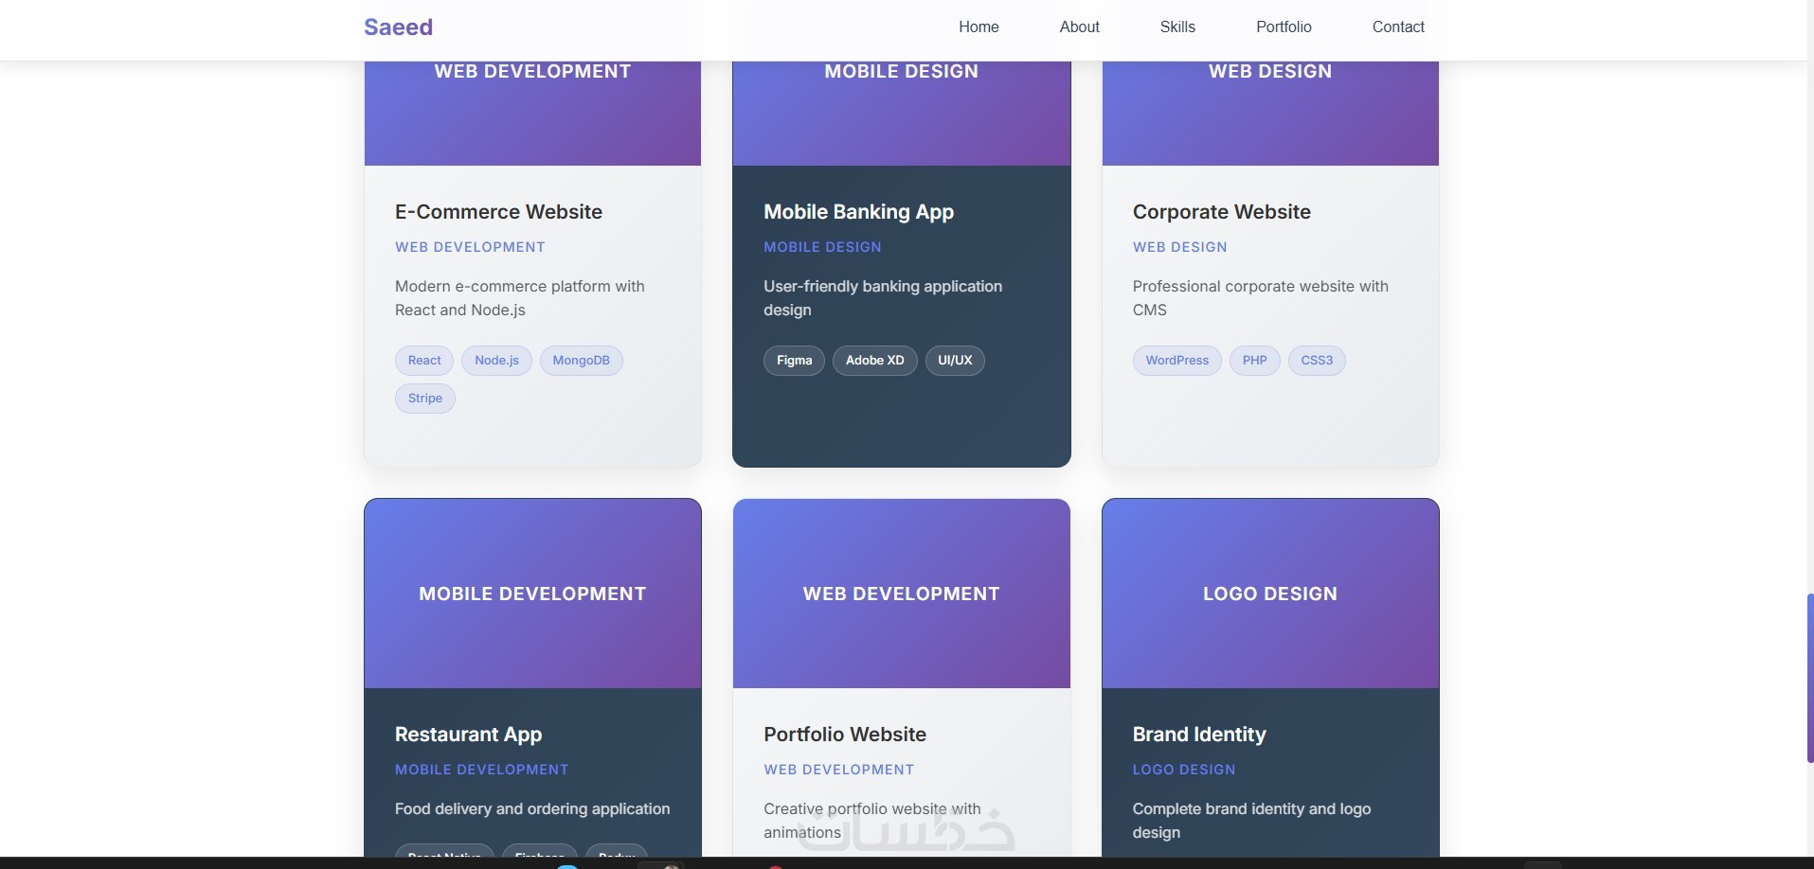Select the Stripe tag
Viewport: 1814px width, 869px height.
[424, 399]
